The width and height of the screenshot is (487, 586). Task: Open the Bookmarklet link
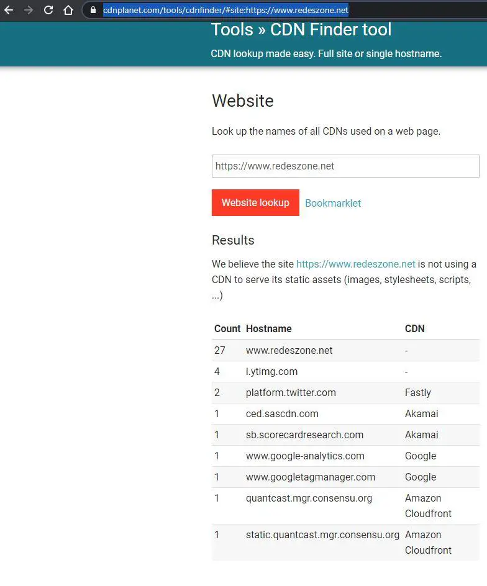click(333, 204)
